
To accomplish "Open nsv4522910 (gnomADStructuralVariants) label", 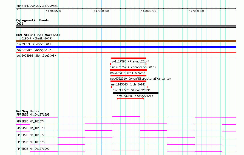I will coord(141,79).
